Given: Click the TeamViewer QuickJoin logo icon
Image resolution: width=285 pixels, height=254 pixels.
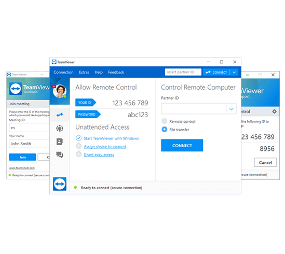Looking at the screenshot, I should click(16, 89).
